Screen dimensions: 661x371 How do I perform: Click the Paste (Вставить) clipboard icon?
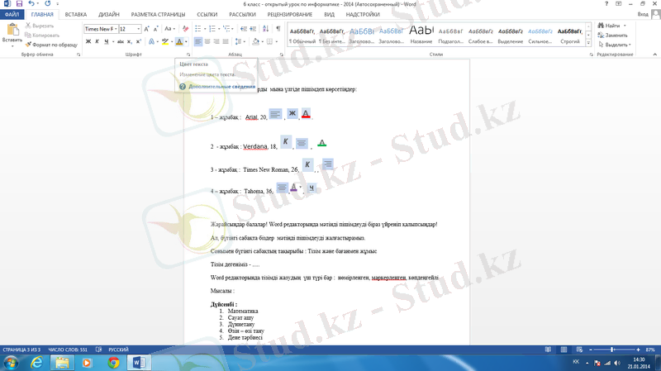tap(12, 32)
